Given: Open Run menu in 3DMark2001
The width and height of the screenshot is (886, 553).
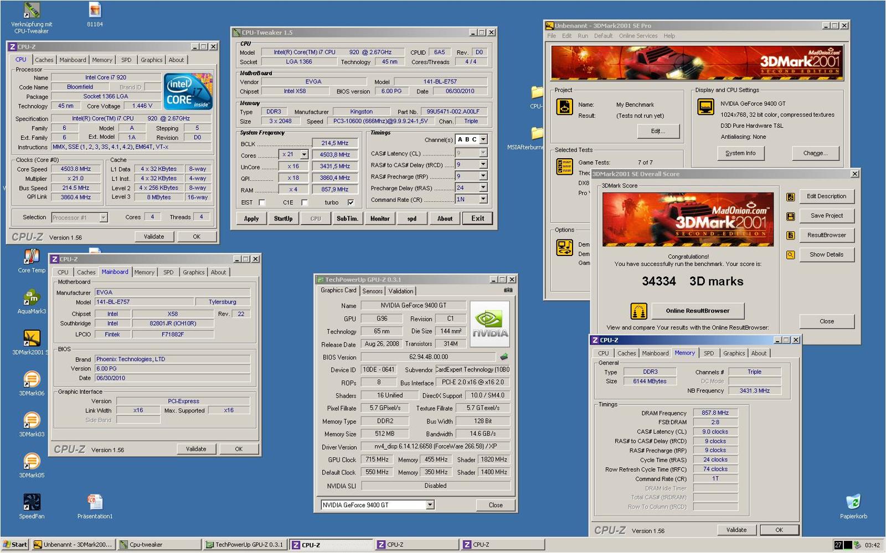Looking at the screenshot, I should (583, 36).
